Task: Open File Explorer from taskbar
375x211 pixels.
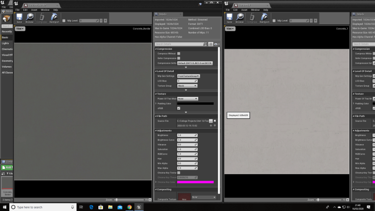Action: pos(110,207)
